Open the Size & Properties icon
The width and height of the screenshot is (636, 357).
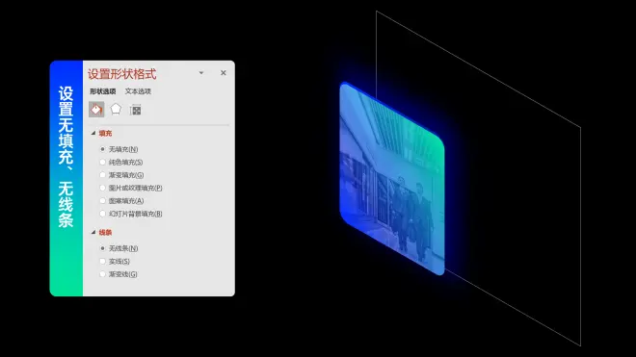[136, 110]
